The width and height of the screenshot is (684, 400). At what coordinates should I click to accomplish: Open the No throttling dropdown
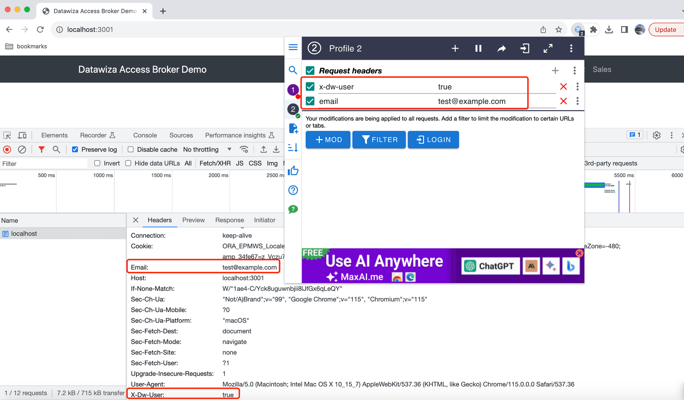pyautogui.click(x=207, y=149)
